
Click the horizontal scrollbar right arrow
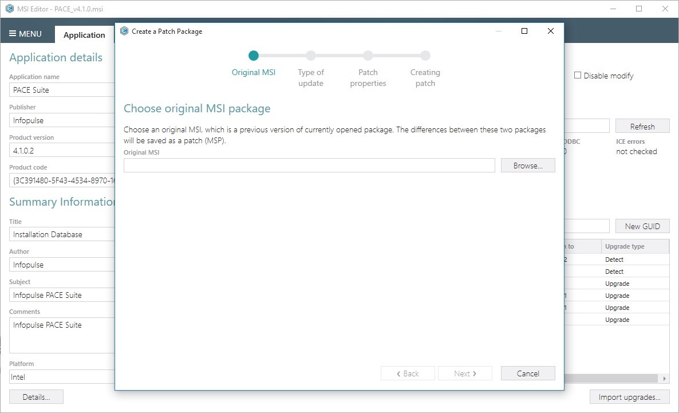(664, 379)
